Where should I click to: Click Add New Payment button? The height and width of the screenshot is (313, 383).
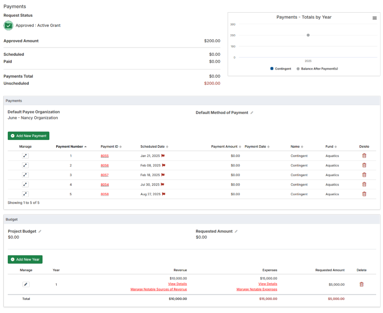click(28, 136)
